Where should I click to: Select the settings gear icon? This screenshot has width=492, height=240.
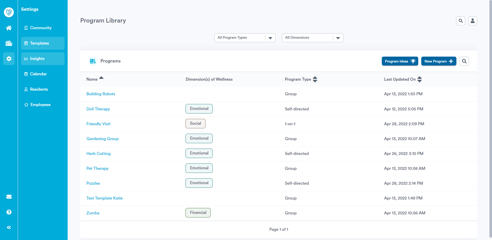pyautogui.click(x=9, y=59)
